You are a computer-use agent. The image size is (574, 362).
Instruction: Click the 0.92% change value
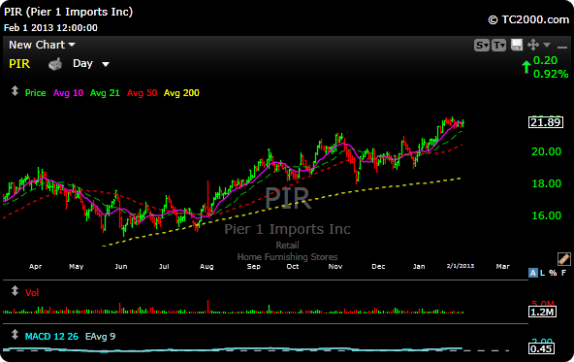[x=551, y=74]
